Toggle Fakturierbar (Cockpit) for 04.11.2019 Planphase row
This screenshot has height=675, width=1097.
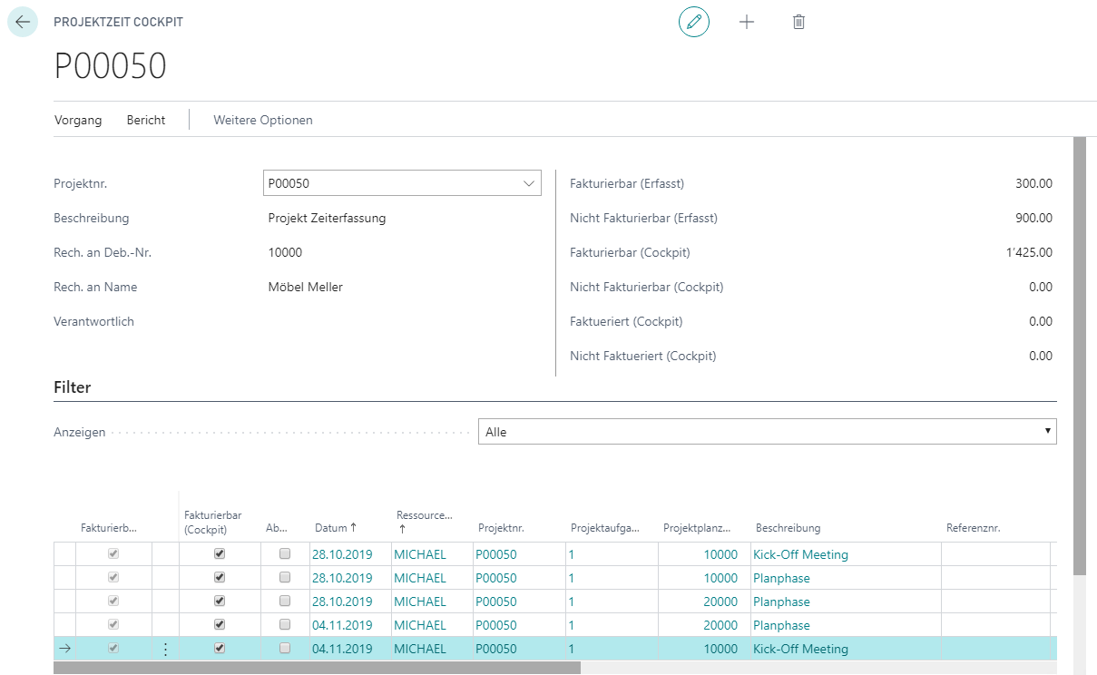click(x=220, y=624)
